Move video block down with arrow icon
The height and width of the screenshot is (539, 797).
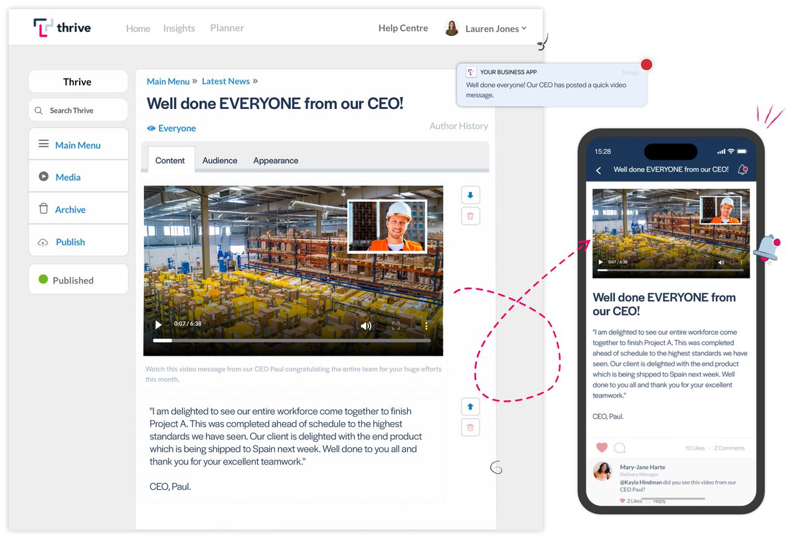[x=470, y=194]
